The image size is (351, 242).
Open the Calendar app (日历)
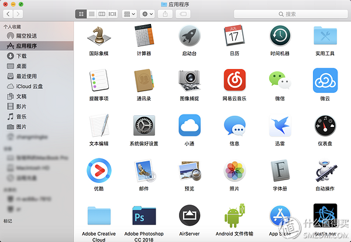click(235, 36)
